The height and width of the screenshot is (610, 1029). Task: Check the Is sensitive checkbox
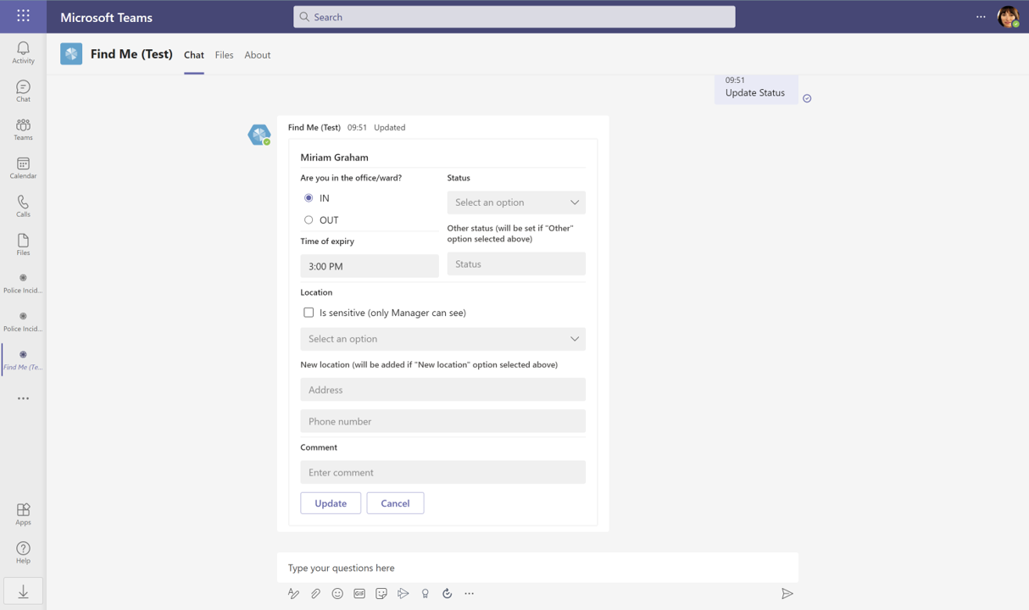[309, 313]
